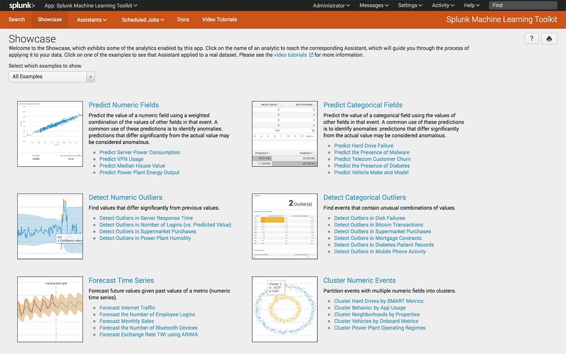Open the Predict Numeric Fields heading link
The height and width of the screenshot is (354, 566).
(x=124, y=105)
